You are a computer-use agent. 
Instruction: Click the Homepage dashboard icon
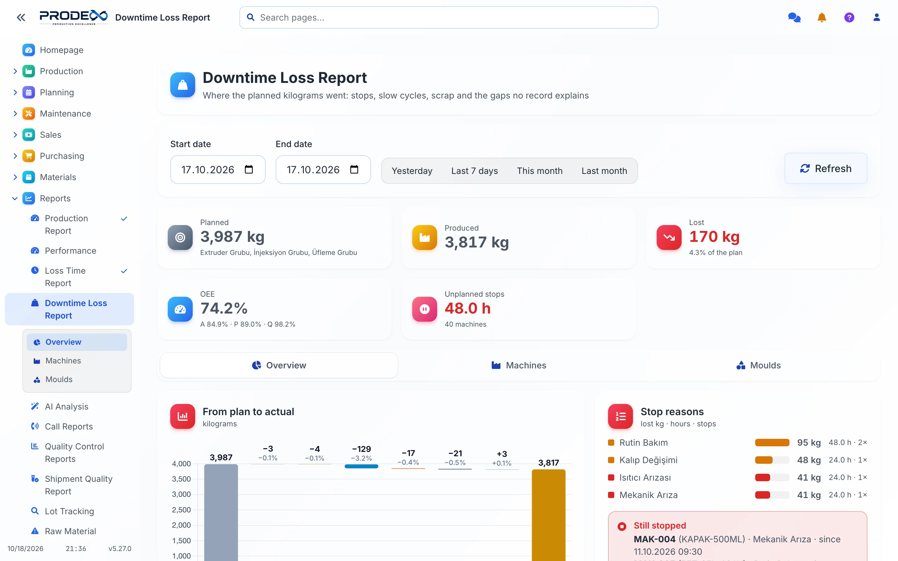click(x=29, y=50)
